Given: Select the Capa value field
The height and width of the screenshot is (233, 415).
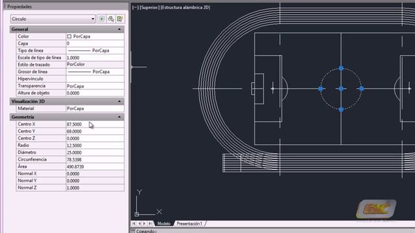Looking at the screenshot, I should pos(95,43).
